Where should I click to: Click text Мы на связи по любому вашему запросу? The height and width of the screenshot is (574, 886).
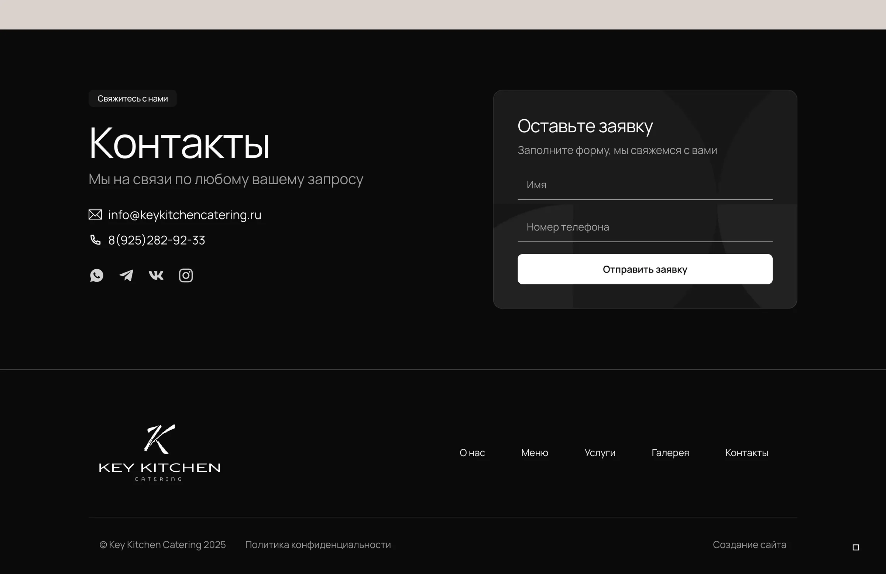tap(226, 180)
